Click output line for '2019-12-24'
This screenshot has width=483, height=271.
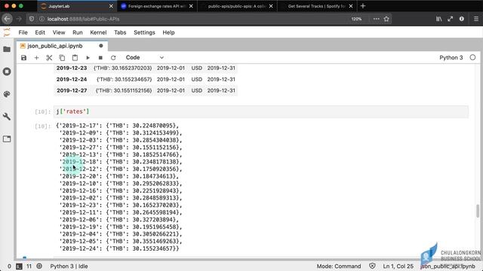pos(119,248)
